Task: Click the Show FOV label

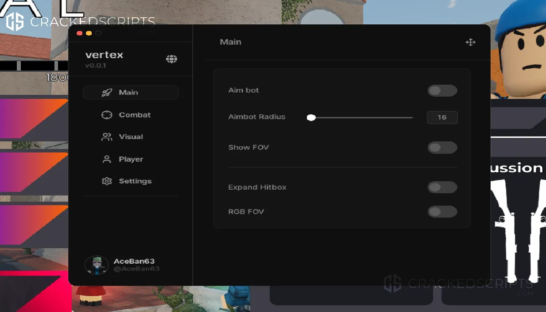Action: pyautogui.click(x=248, y=147)
